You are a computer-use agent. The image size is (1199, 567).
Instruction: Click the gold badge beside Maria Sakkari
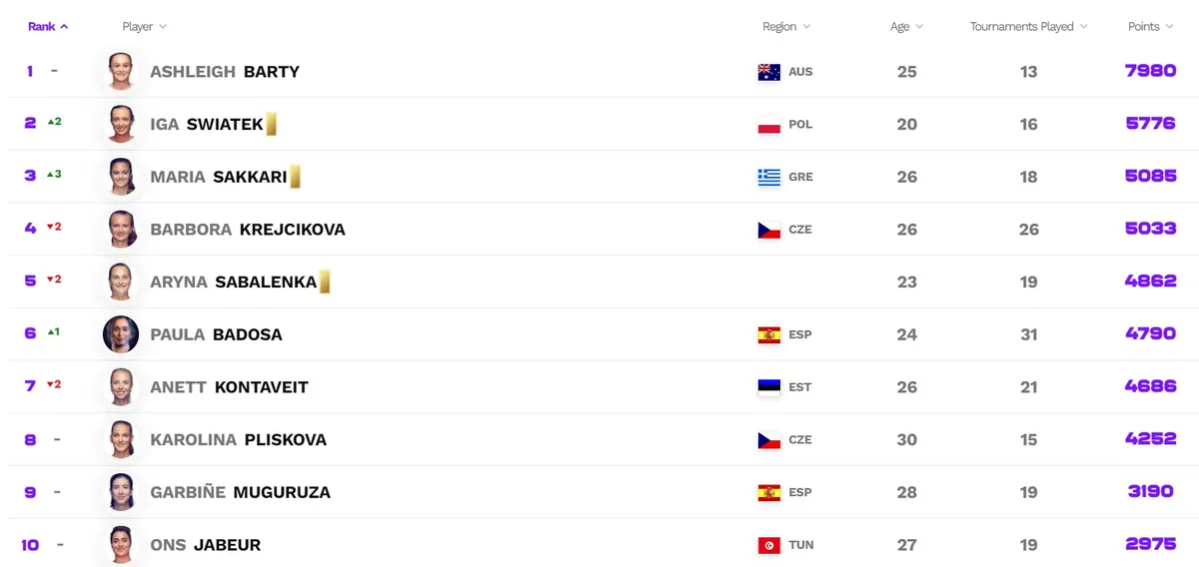pyautogui.click(x=295, y=177)
